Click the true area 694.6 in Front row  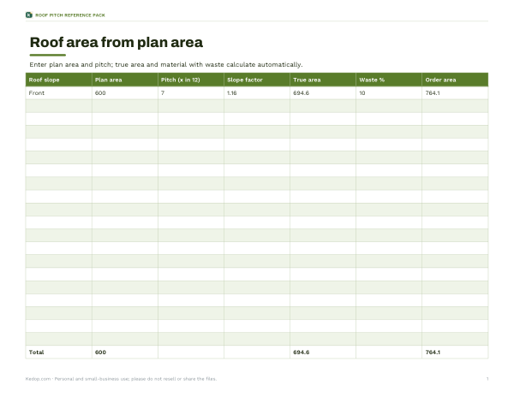point(301,93)
